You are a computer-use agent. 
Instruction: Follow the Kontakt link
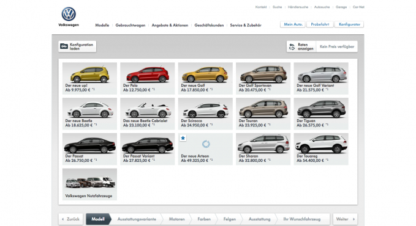261,7
